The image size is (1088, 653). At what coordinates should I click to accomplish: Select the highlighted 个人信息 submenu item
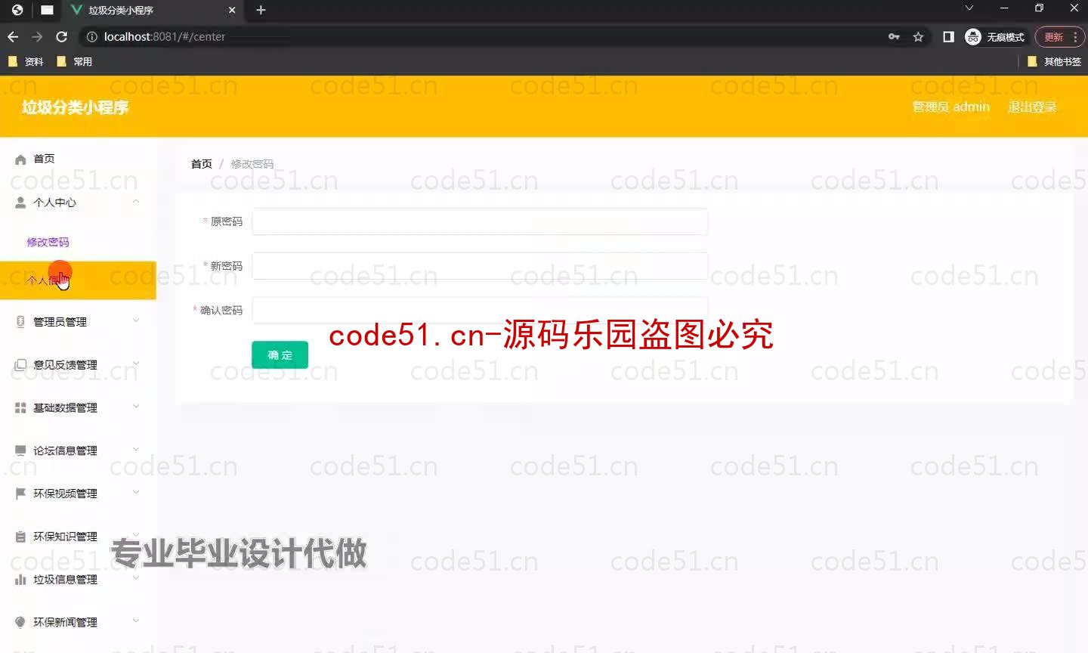(x=78, y=280)
